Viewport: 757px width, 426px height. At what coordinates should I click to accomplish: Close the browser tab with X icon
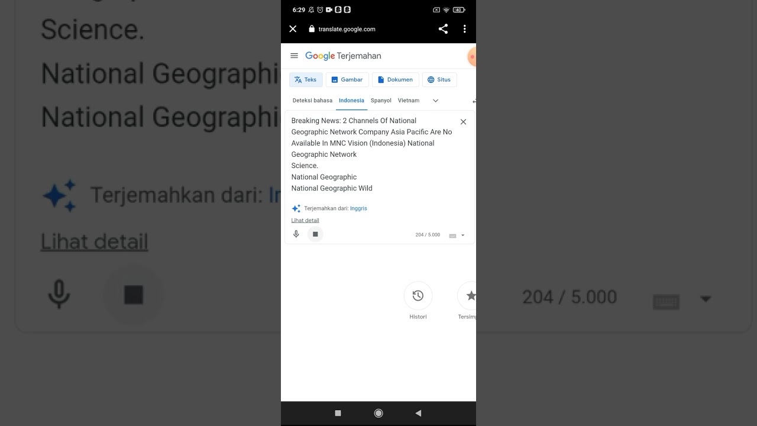point(293,29)
